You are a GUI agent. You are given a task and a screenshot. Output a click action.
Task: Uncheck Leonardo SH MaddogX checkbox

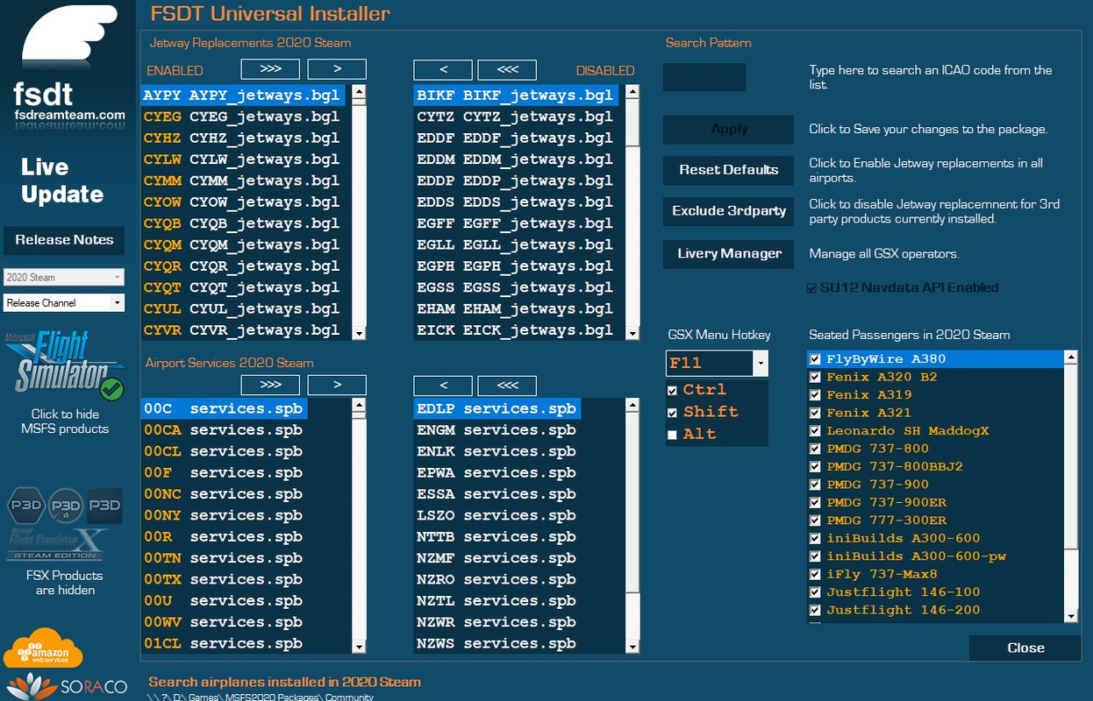tap(816, 430)
